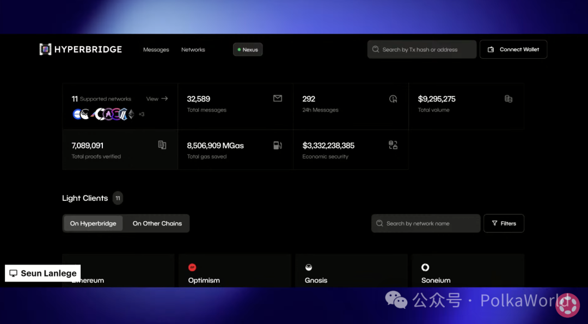Click the 8,506,909 MGas value
Screen dimensions: 588x324
(215, 145)
